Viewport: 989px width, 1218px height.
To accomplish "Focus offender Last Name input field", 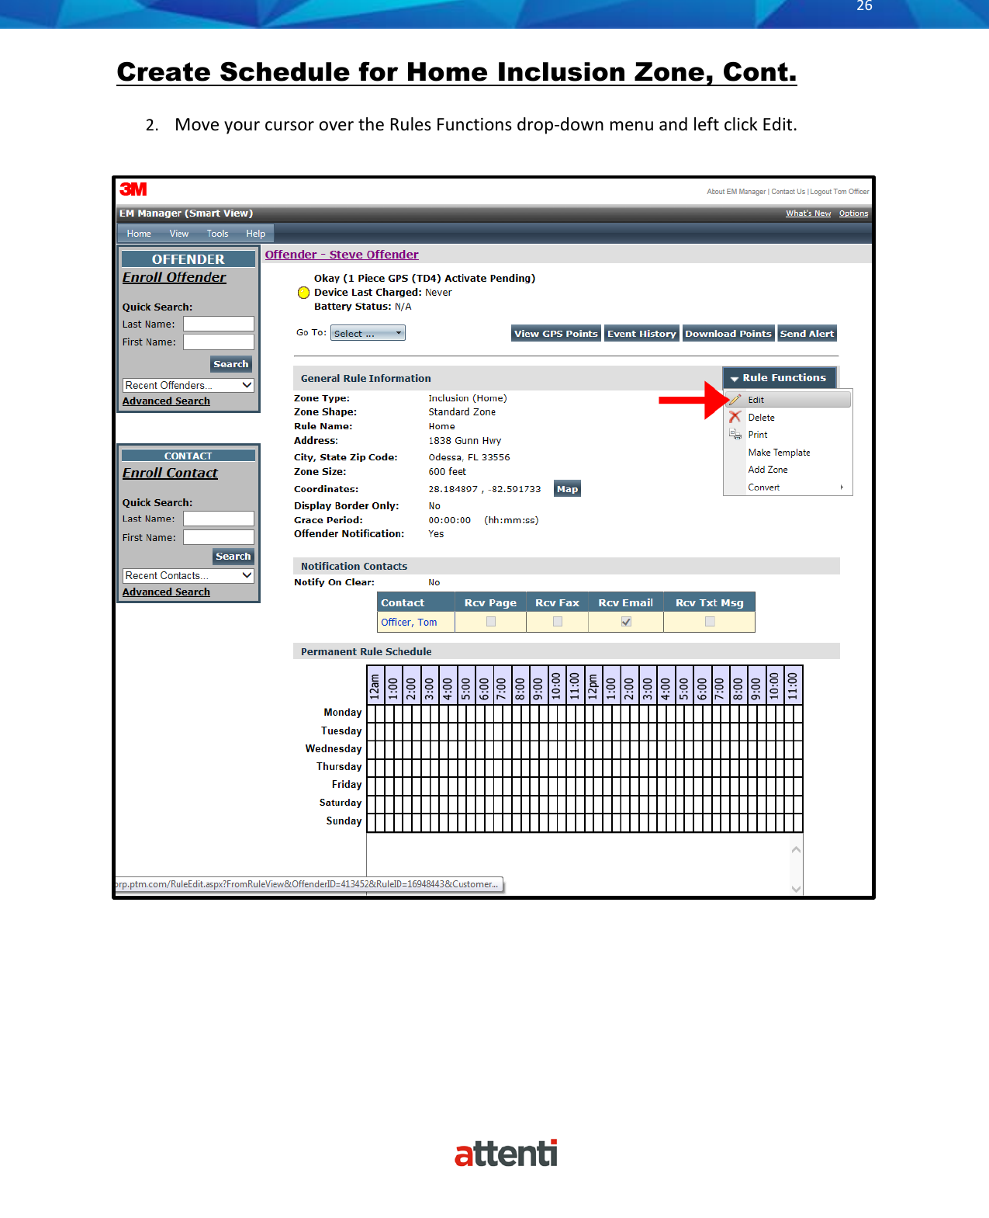I will click(x=219, y=324).
